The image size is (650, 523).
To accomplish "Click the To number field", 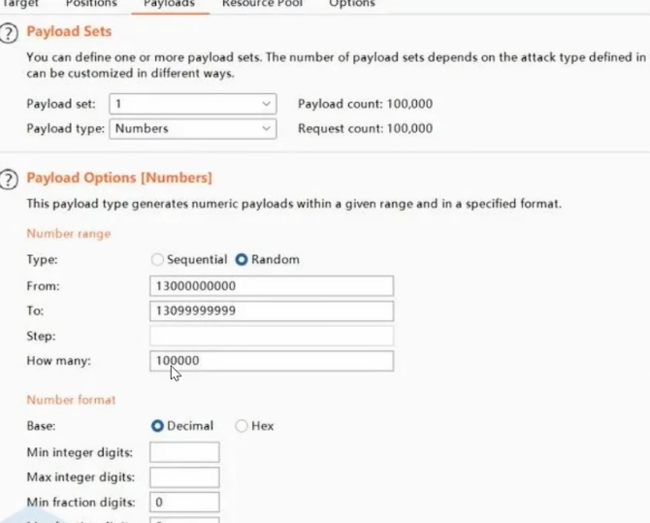I will coord(272,311).
